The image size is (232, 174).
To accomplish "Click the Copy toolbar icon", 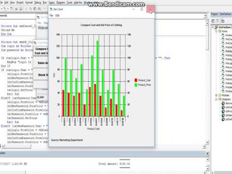I will 31,9.
